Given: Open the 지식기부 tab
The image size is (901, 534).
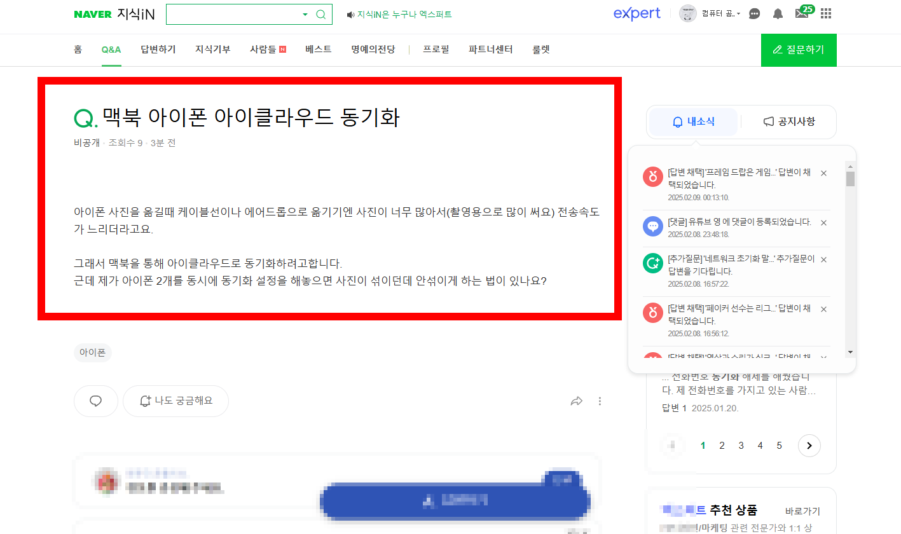Looking at the screenshot, I should click(212, 49).
